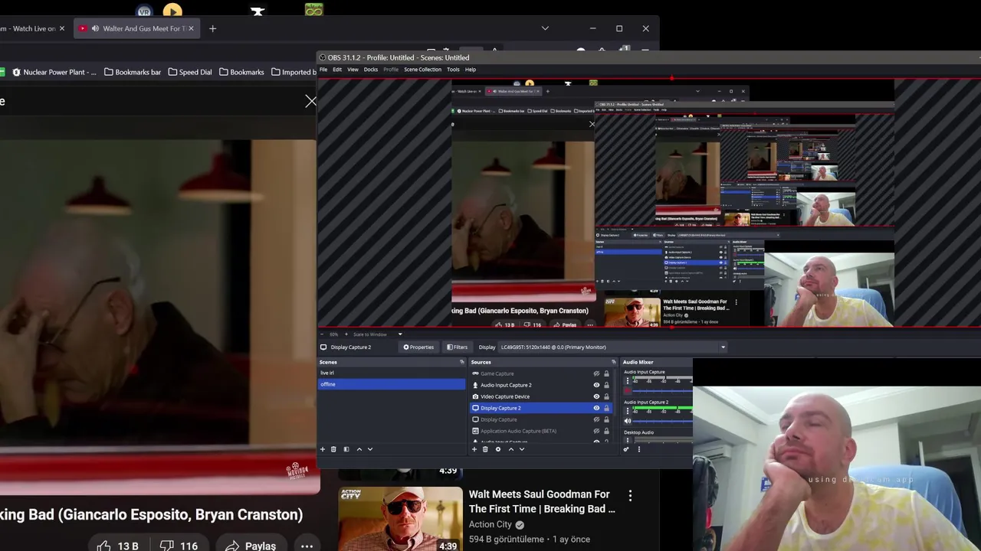Open Scale to Window dropdown

coord(376,334)
